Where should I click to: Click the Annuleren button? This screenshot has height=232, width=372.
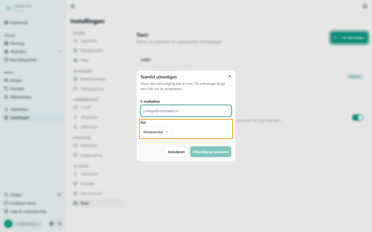(x=176, y=152)
